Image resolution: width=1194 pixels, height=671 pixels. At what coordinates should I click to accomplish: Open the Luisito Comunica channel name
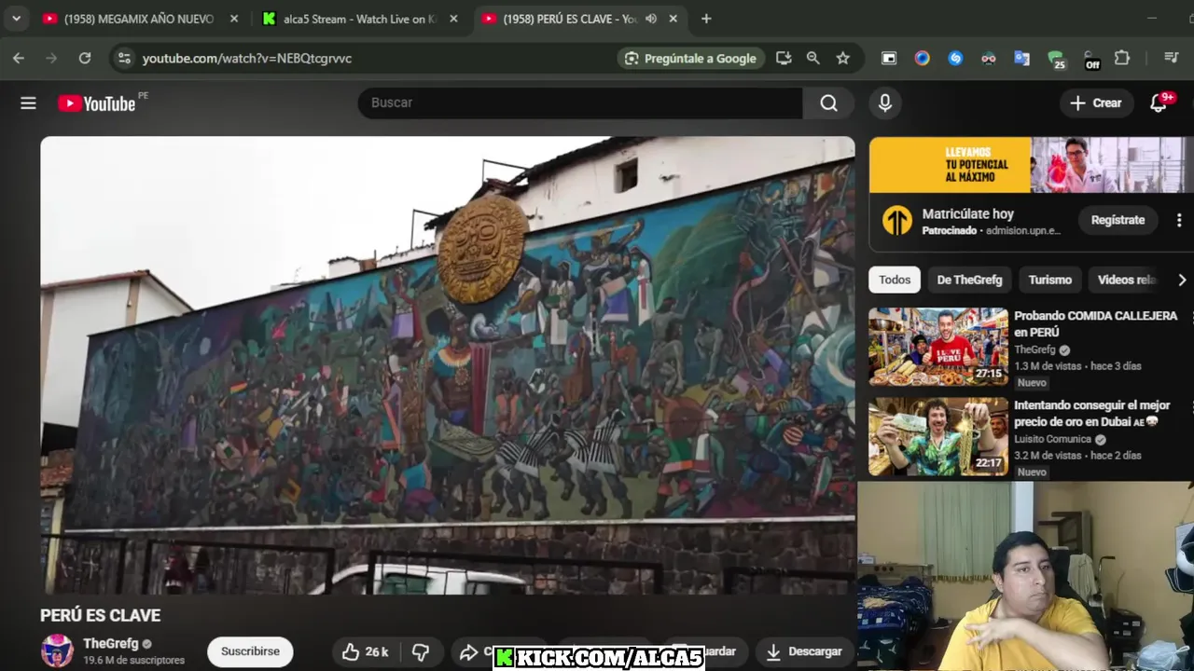click(x=1052, y=439)
